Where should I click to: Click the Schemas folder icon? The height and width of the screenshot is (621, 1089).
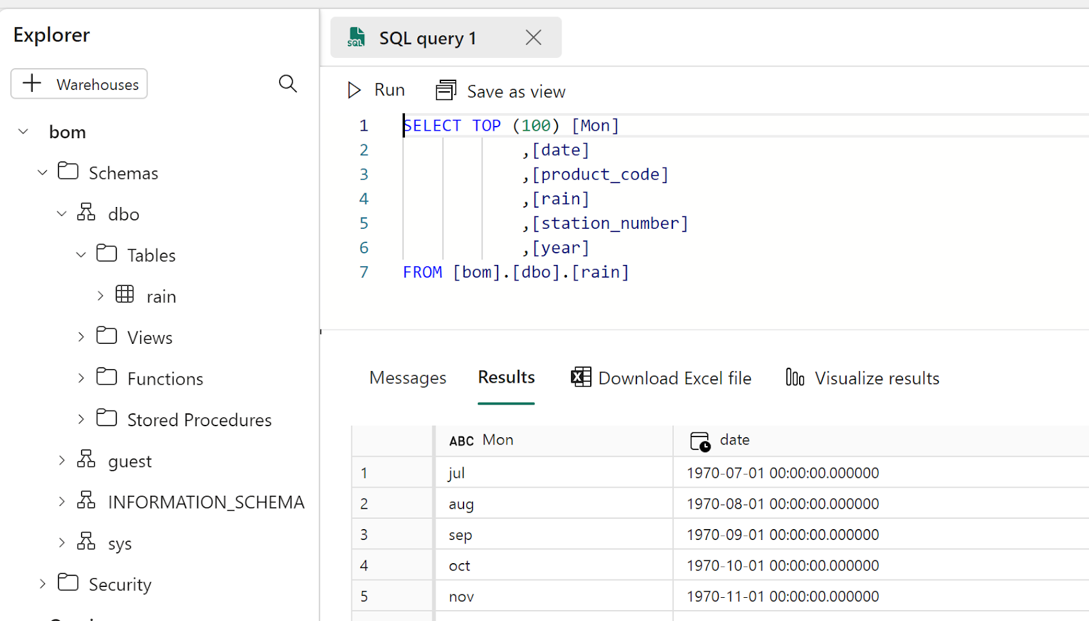[68, 171]
